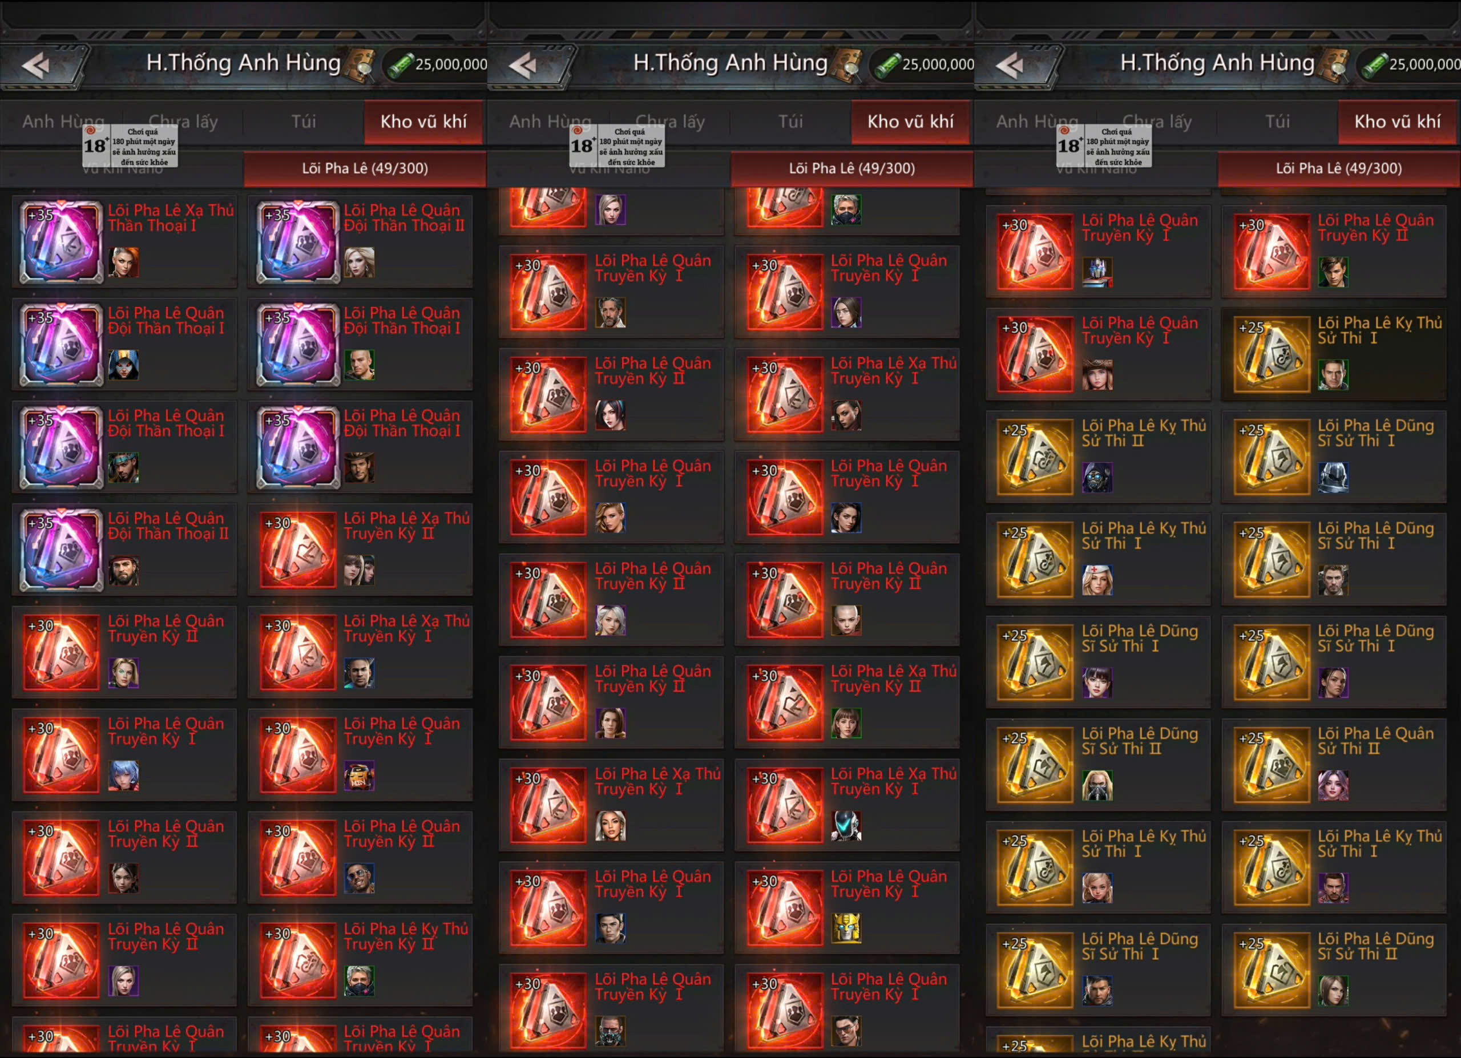Click the green cash icon in the middle header
Image resolution: width=1461 pixels, height=1058 pixels.
[x=887, y=64]
